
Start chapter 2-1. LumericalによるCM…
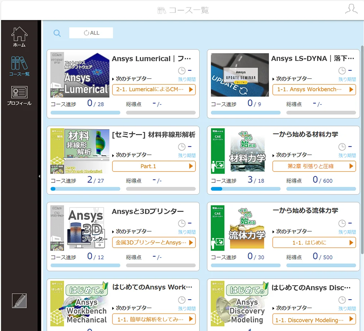coord(154,90)
